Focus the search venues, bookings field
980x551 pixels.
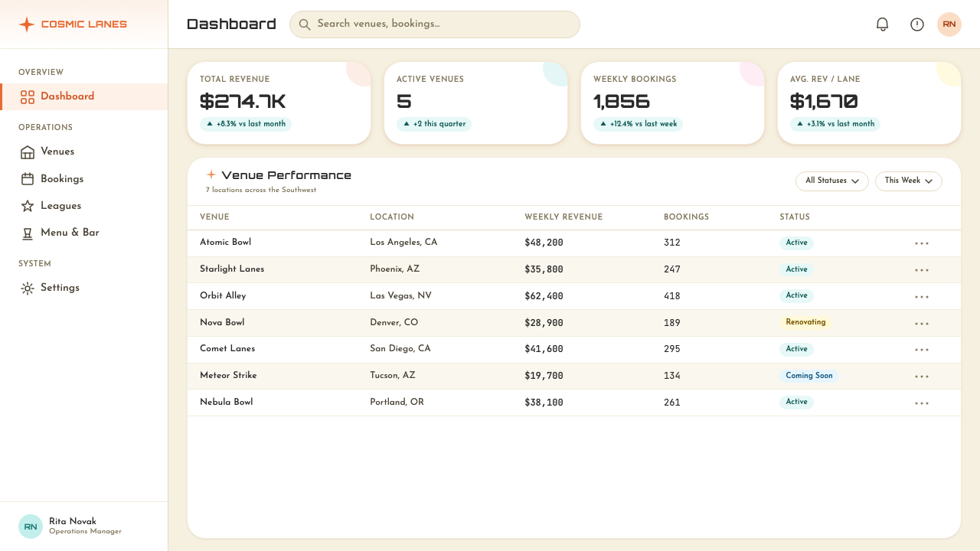435,24
